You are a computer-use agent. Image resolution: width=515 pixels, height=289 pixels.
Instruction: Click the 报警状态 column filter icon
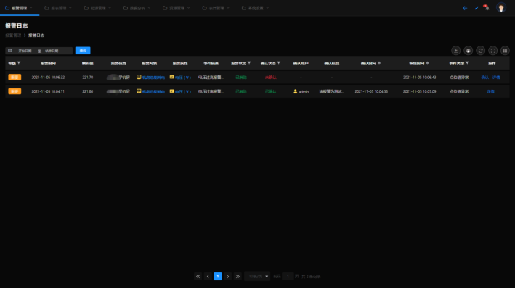[249, 63]
